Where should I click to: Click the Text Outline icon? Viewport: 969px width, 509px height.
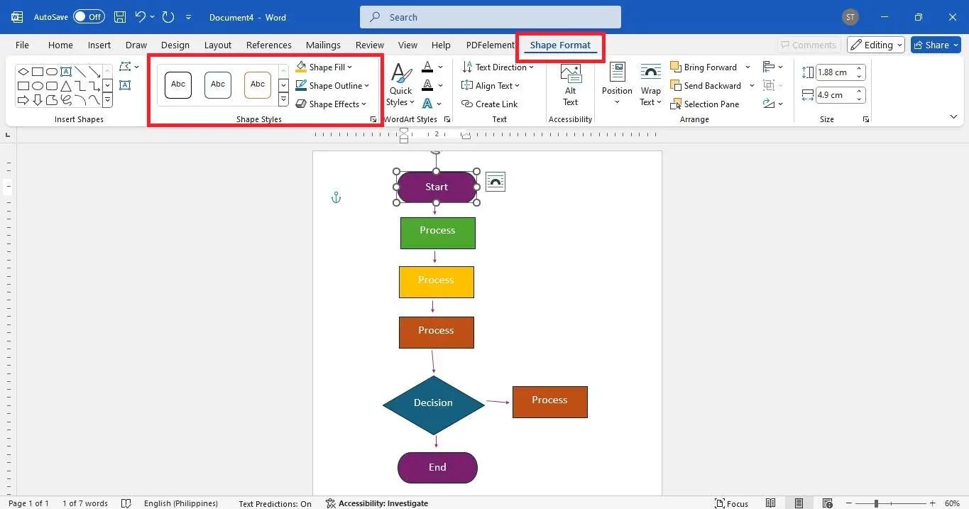coord(427,85)
